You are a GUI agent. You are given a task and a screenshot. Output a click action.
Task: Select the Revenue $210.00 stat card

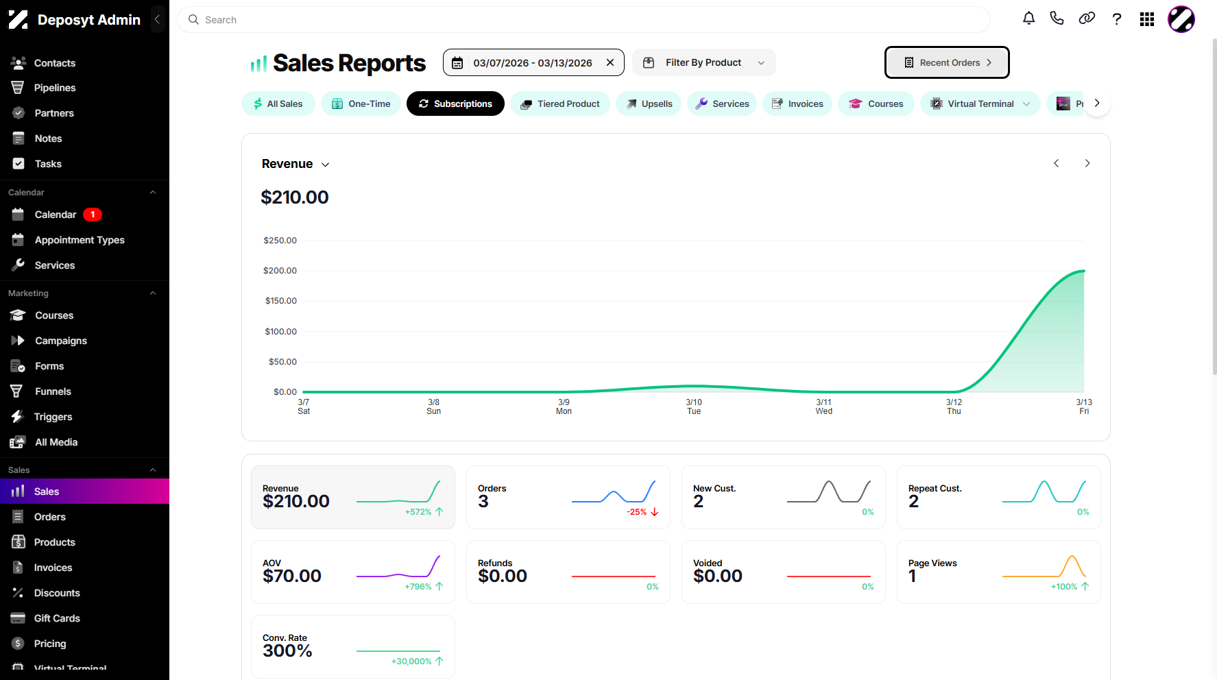pos(353,498)
